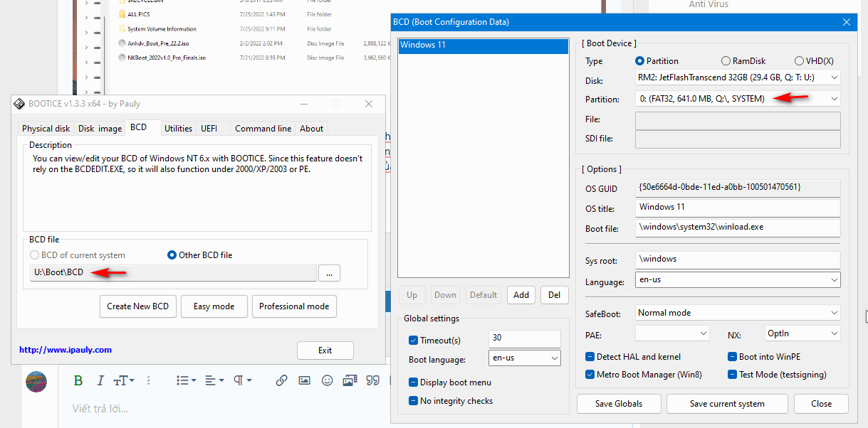Open the Disk dropdown showing JetFlashTranscend 32GB
Viewport: 868px width, 428px height.
[x=738, y=77]
